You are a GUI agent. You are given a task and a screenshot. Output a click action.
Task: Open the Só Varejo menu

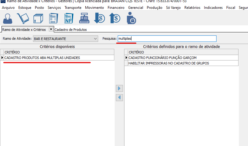pos(173,8)
